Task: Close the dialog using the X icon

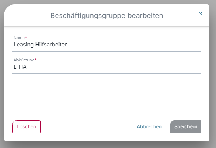Action: 201,14
